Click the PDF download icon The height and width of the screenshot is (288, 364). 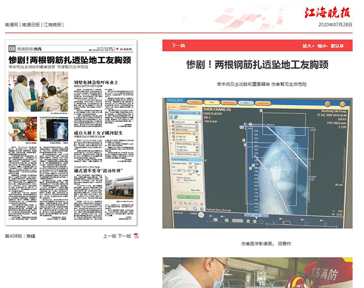(x=136, y=236)
